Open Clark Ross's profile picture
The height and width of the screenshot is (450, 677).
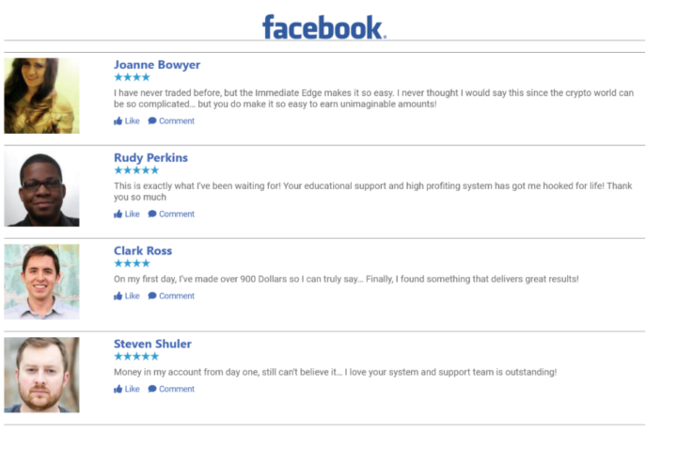[x=41, y=282]
